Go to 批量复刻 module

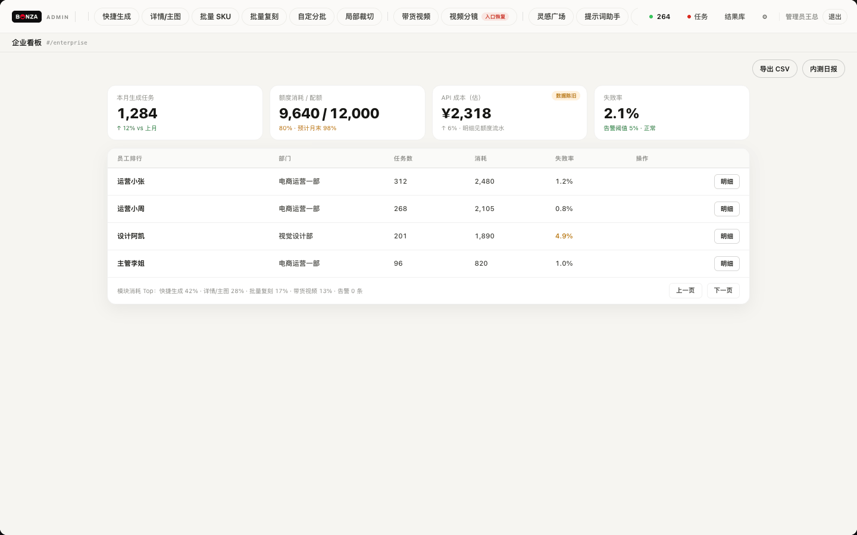pos(264,17)
